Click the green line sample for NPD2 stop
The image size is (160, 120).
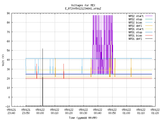[149, 19]
